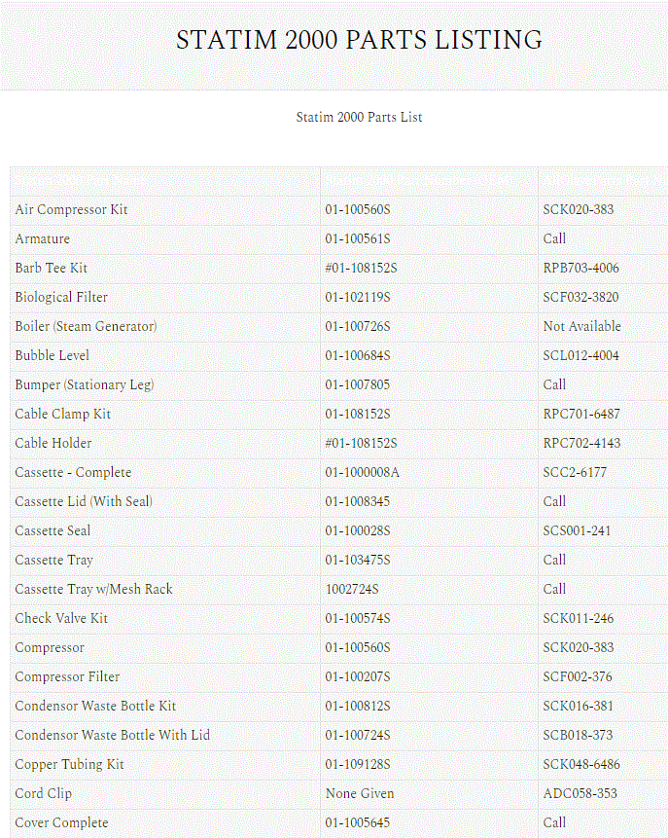Click part number 01-1007805
This screenshot has width=668, height=838.
tap(357, 384)
